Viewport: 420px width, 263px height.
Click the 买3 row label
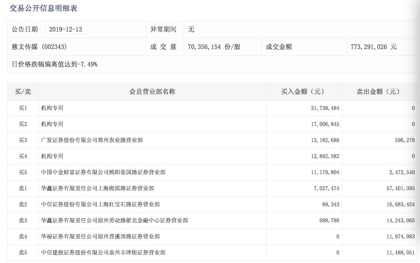coord(23,140)
